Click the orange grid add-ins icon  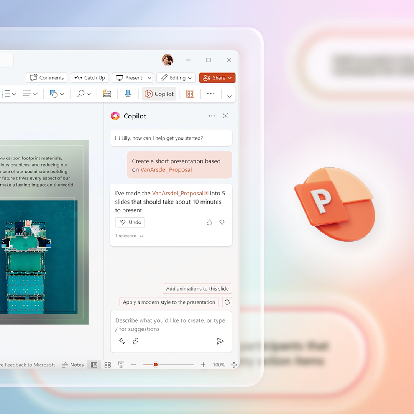(x=190, y=94)
